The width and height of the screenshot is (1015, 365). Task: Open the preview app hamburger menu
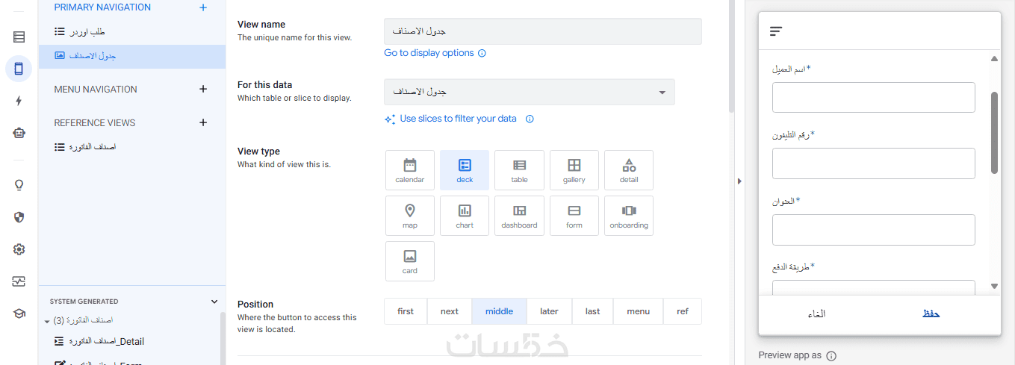coord(776,31)
